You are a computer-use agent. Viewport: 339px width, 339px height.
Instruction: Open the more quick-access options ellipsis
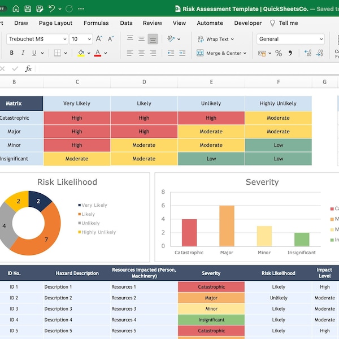[81, 9]
